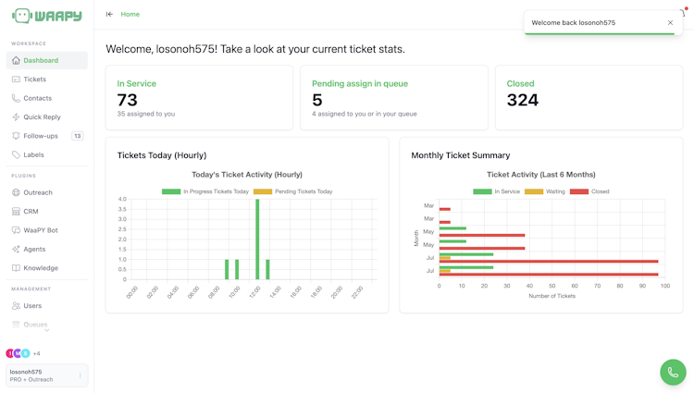This screenshot has width=694, height=393.
Task: Open the losonoh575 account options menu
Action: pyautogui.click(x=81, y=375)
